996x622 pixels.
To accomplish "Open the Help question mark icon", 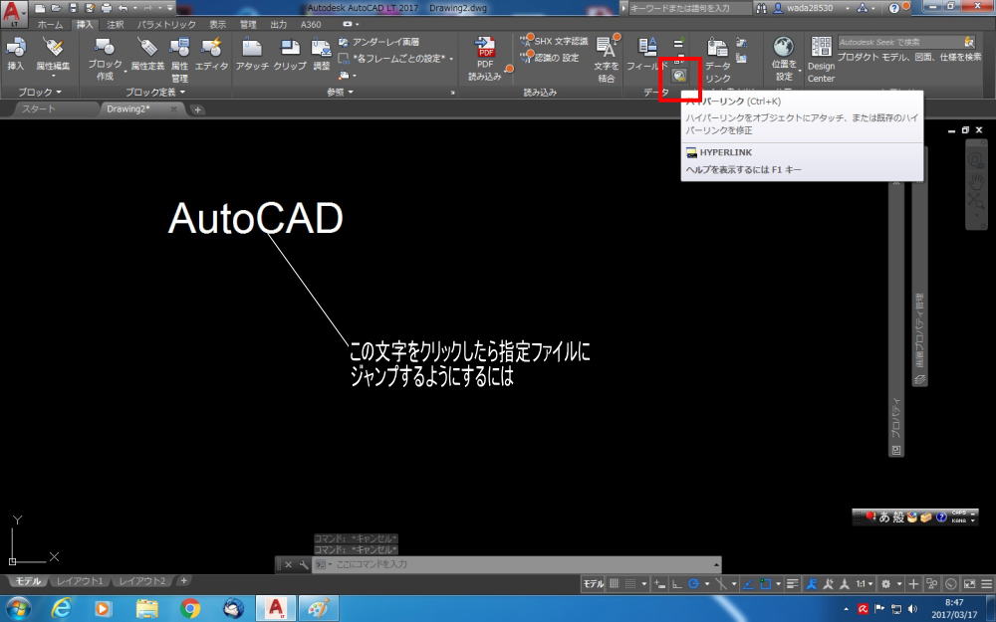I will (x=894, y=8).
